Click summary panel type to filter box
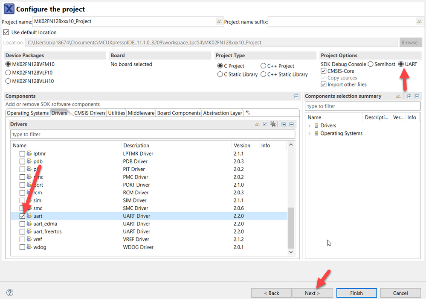The image size is (426, 299). (x=363, y=106)
